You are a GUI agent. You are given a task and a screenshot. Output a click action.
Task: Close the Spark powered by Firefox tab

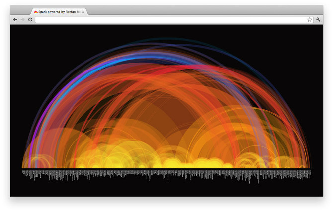pos(83,12)
